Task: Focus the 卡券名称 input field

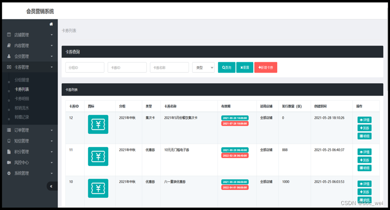Action: (x=170, y=67)
